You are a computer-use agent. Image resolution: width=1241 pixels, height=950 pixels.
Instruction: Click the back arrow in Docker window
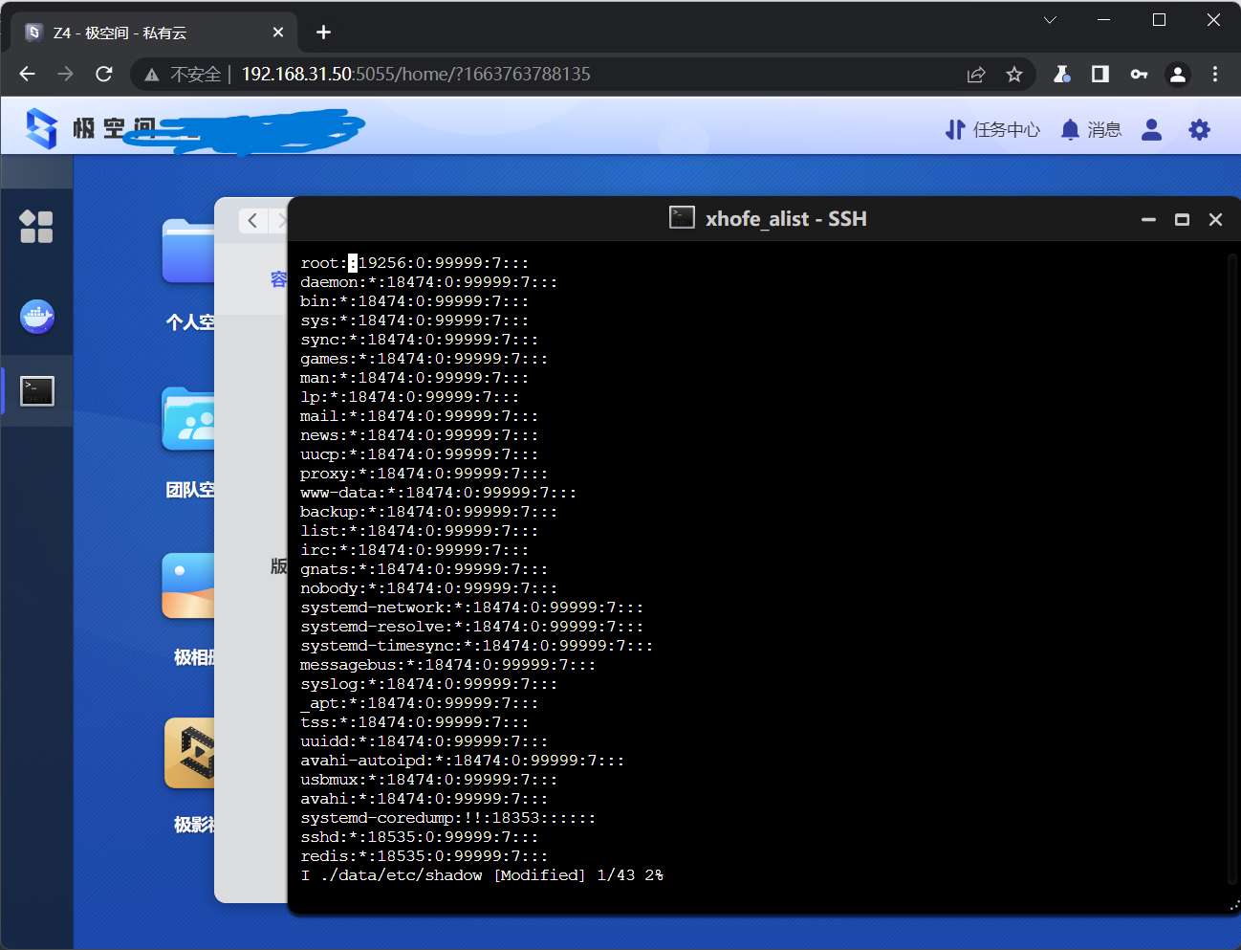tap(252, 220)
